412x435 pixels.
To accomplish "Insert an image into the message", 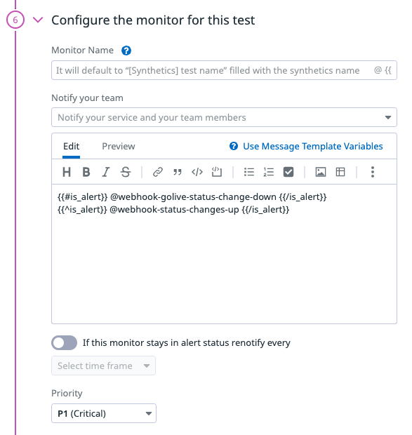I will pos(321,172).
